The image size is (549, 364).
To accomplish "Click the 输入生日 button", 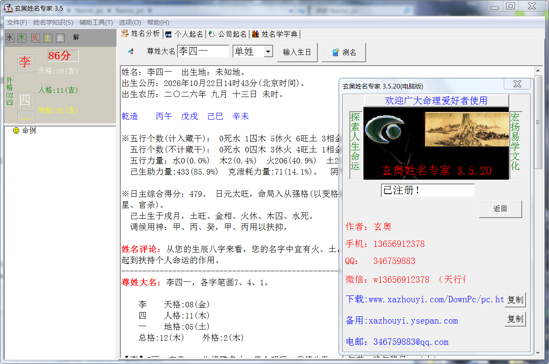I will tap(297, 52).
